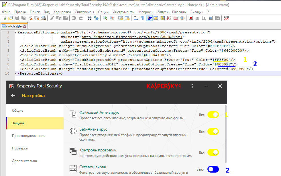Turn on Сетевой экран switch

click(x=213, y=169)
